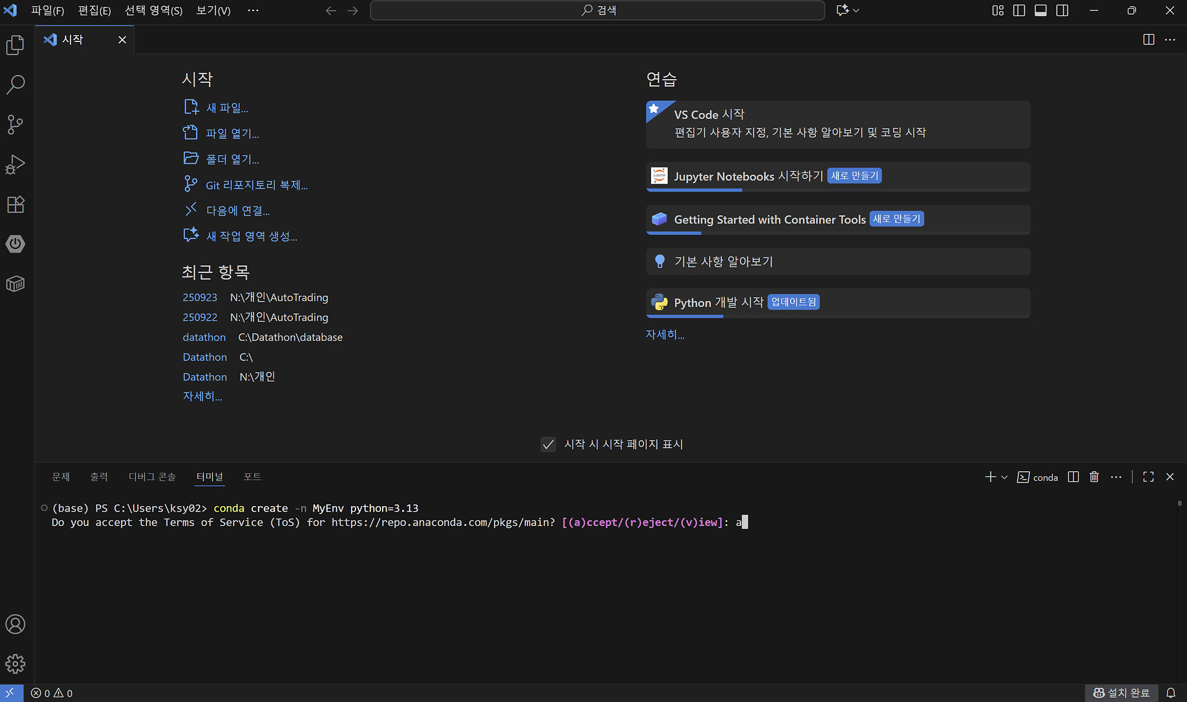Open the Containers view icon
The height and width of the screenshot is (702, 1187).
click(15, 284)
